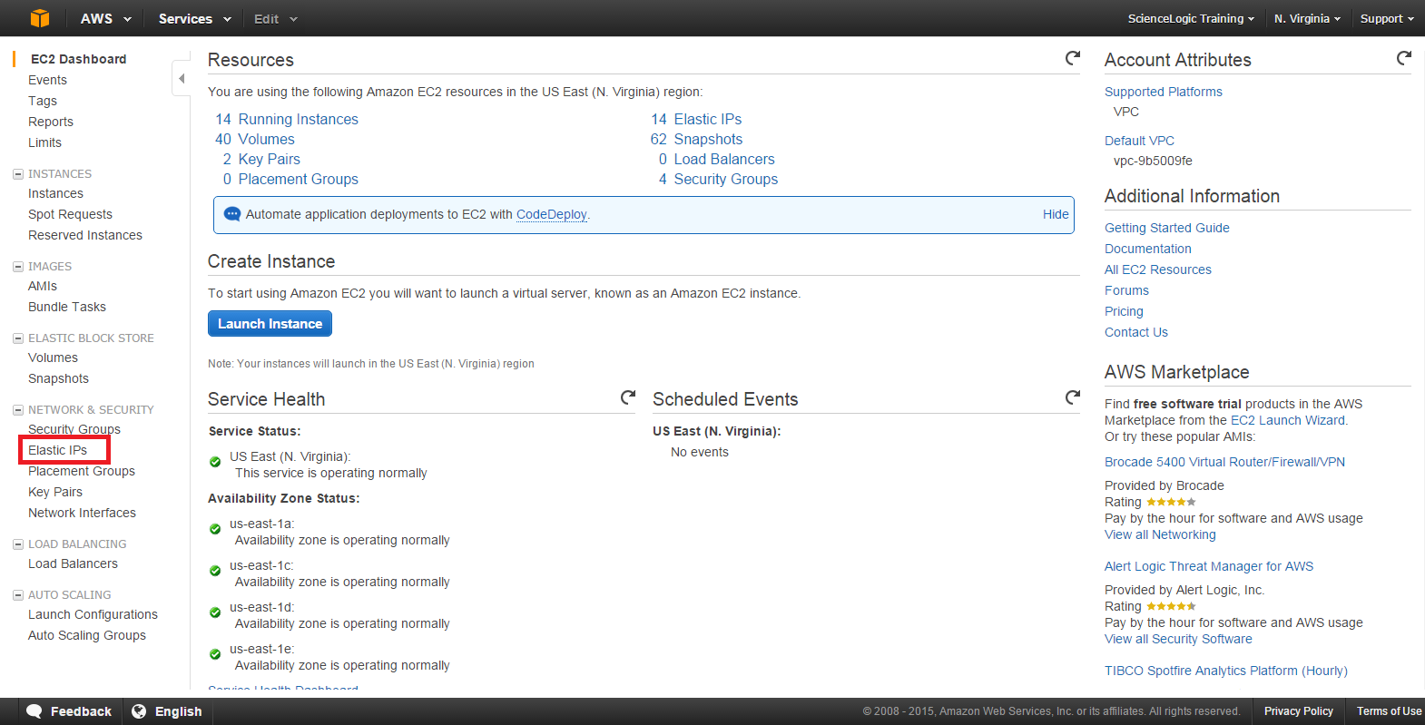The height and width of the screenshot is (725, 1425).
Task: Collapse the ELASTIC BLOCK STORE section
Action: tap(18, 338)
